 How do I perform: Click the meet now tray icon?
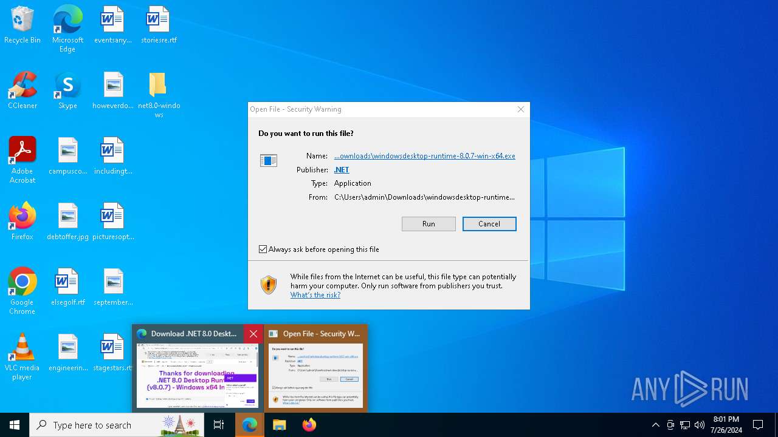point(670,425)
